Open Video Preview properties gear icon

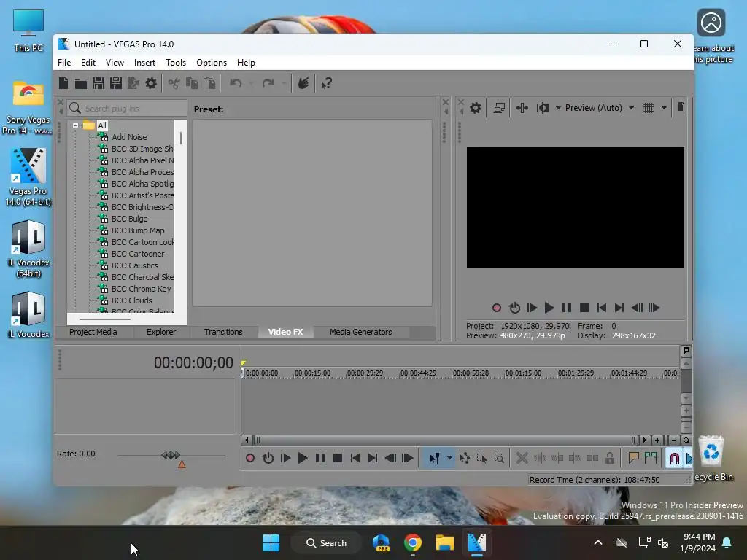pos(476,108)
